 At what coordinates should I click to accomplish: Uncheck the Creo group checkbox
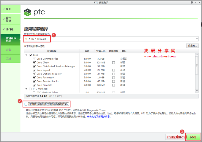pyautogui.click(x=30, y=55)
